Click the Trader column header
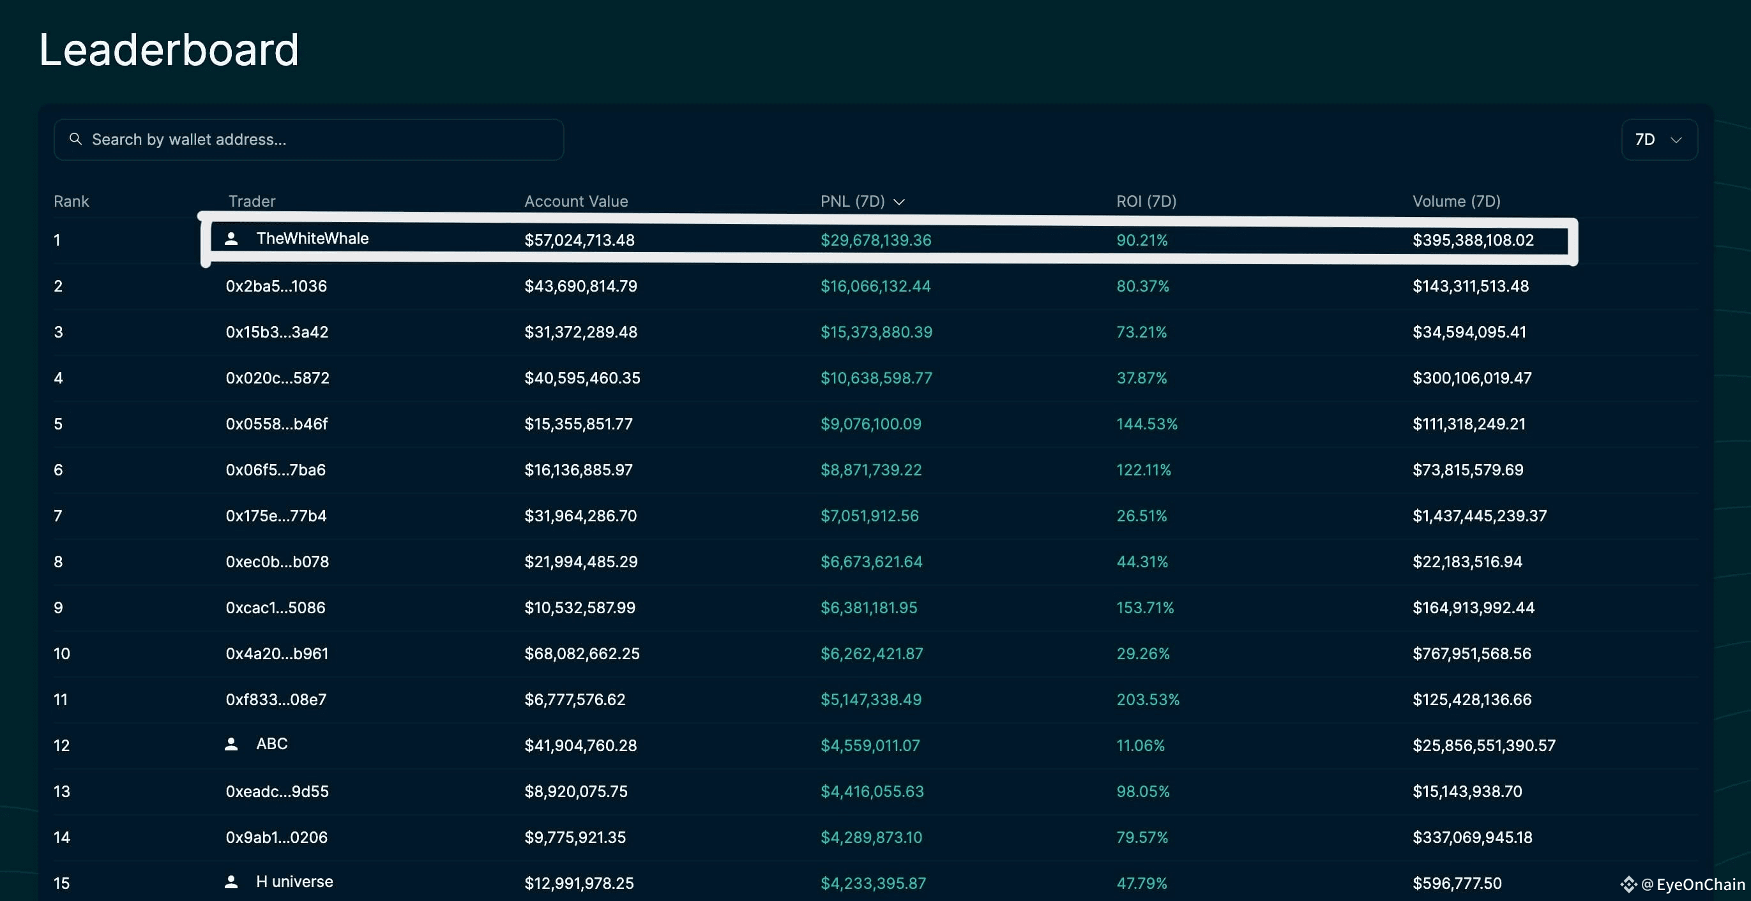Image resolution: width=1751 pixels, height=901 pixels. (251, 201)
